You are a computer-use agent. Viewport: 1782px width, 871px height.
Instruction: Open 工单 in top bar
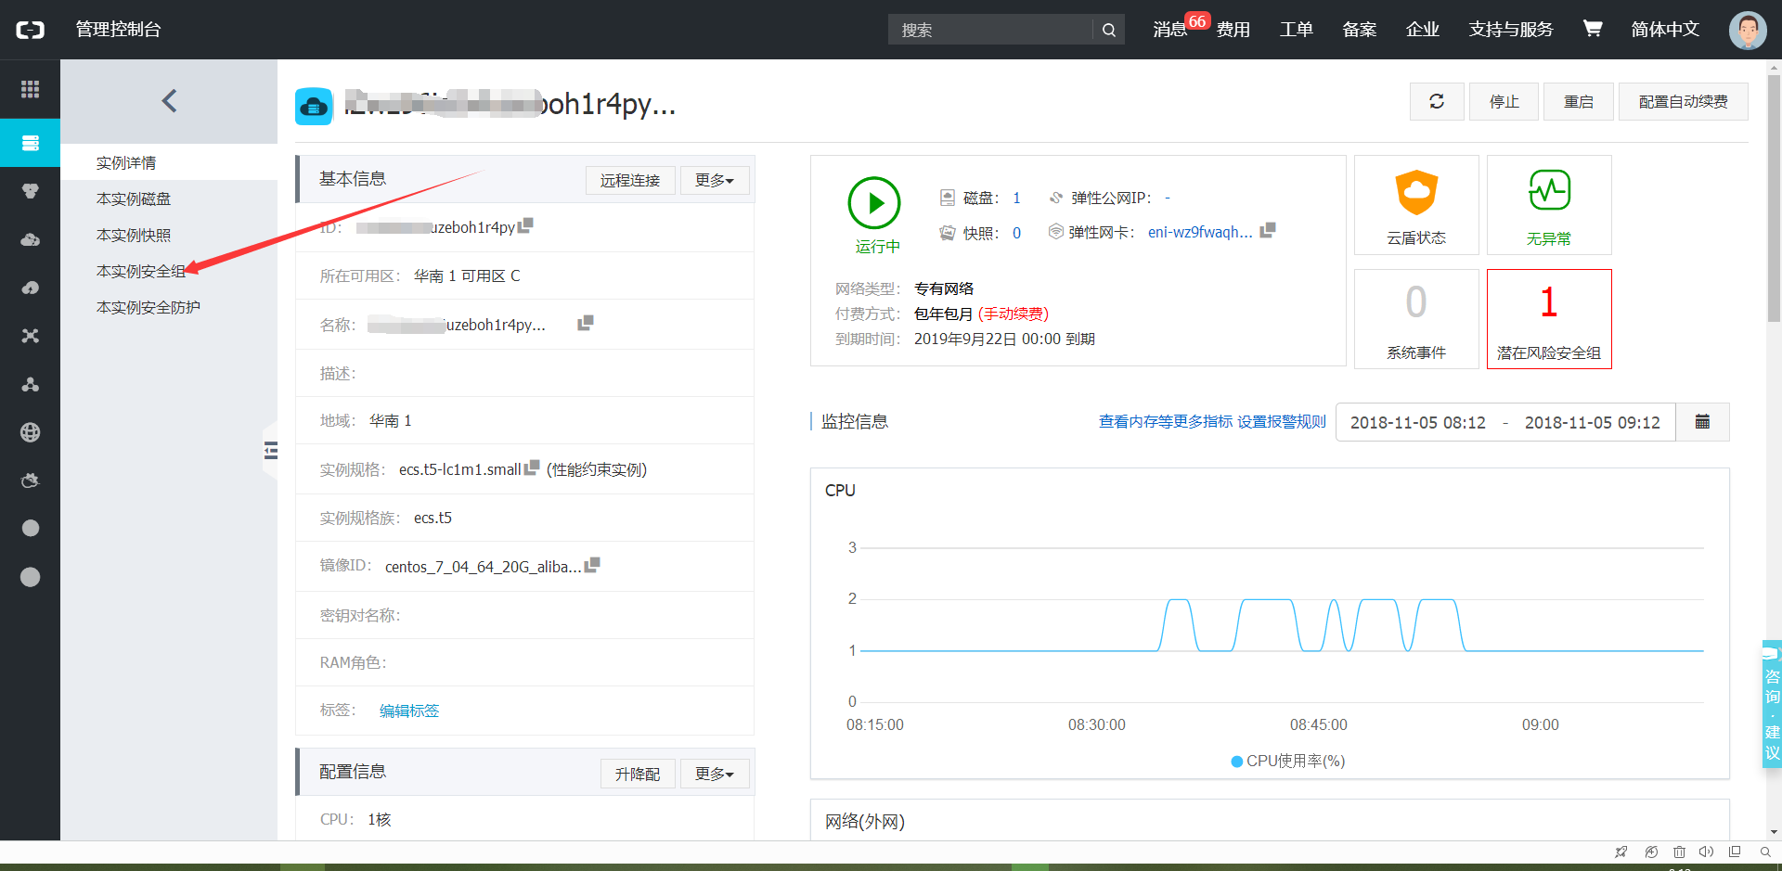(x=1297, y=30)
